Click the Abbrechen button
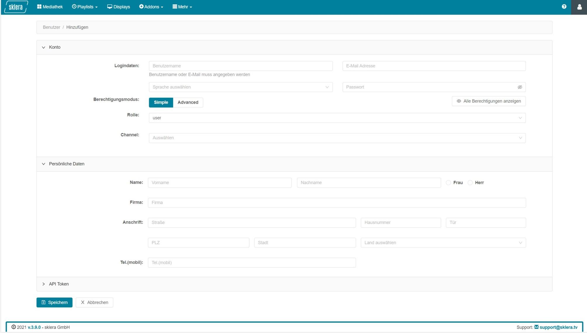The image size is (587, 333). click(x=94, y=302)
